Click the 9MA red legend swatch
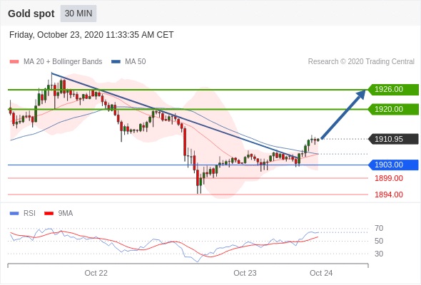The height and width of the screenshot is (285, 421). pos(49,214)
